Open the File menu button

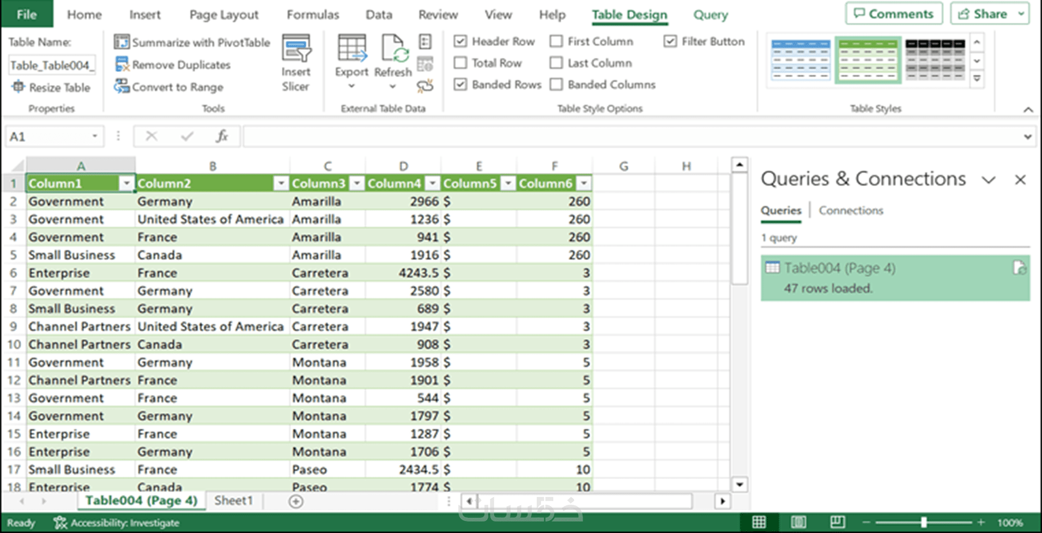click(x=27, y=14)
